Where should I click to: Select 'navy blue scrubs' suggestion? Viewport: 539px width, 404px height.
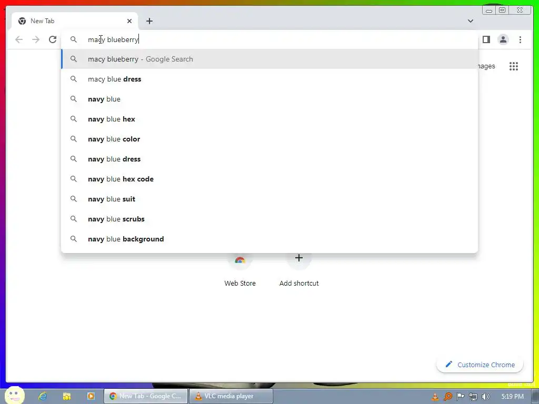(x=269, y=219)
